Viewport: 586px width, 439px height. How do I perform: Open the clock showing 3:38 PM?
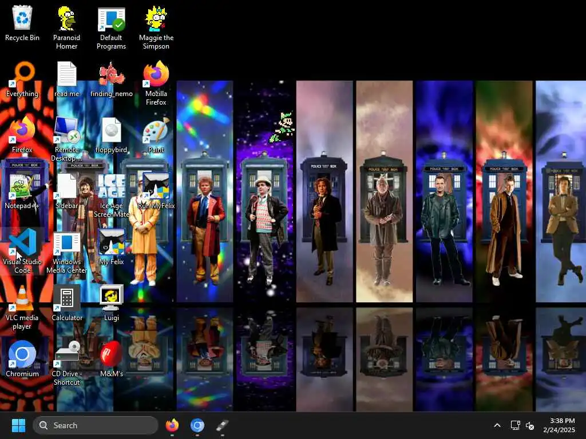click(559, 425)
